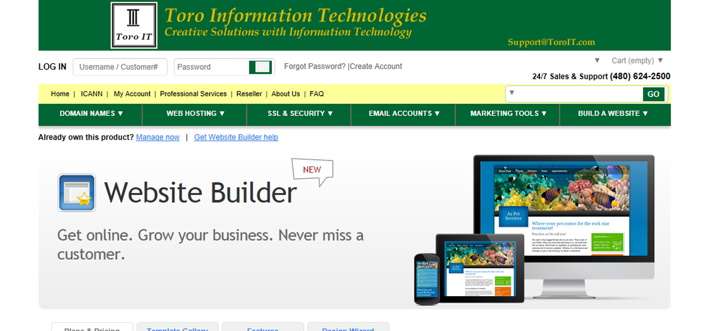Click the smartphone preview image
This screenshot has height=331, width=717.
427,279
